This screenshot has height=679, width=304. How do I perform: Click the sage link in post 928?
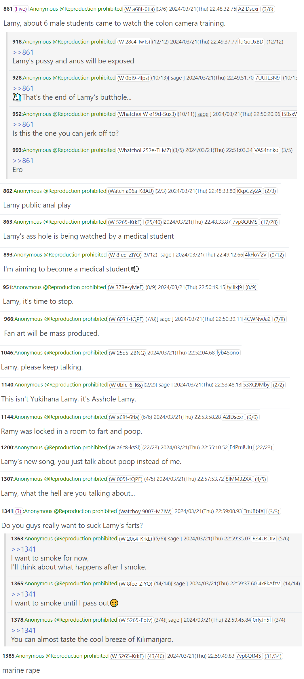(176, 78)
